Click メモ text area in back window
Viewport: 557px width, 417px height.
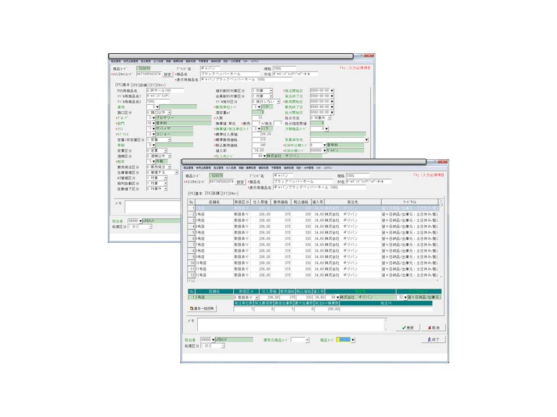pos(153,207)
